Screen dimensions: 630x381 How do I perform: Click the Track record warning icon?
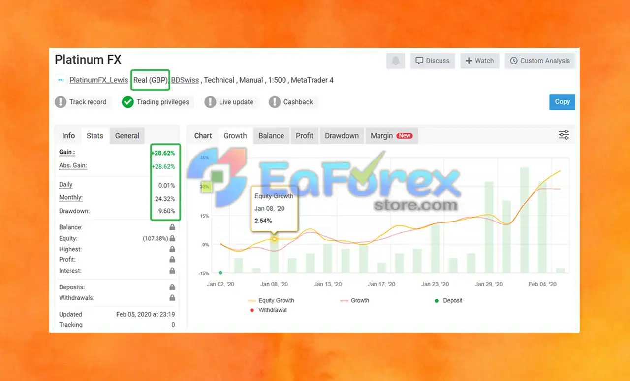[61, 102]
